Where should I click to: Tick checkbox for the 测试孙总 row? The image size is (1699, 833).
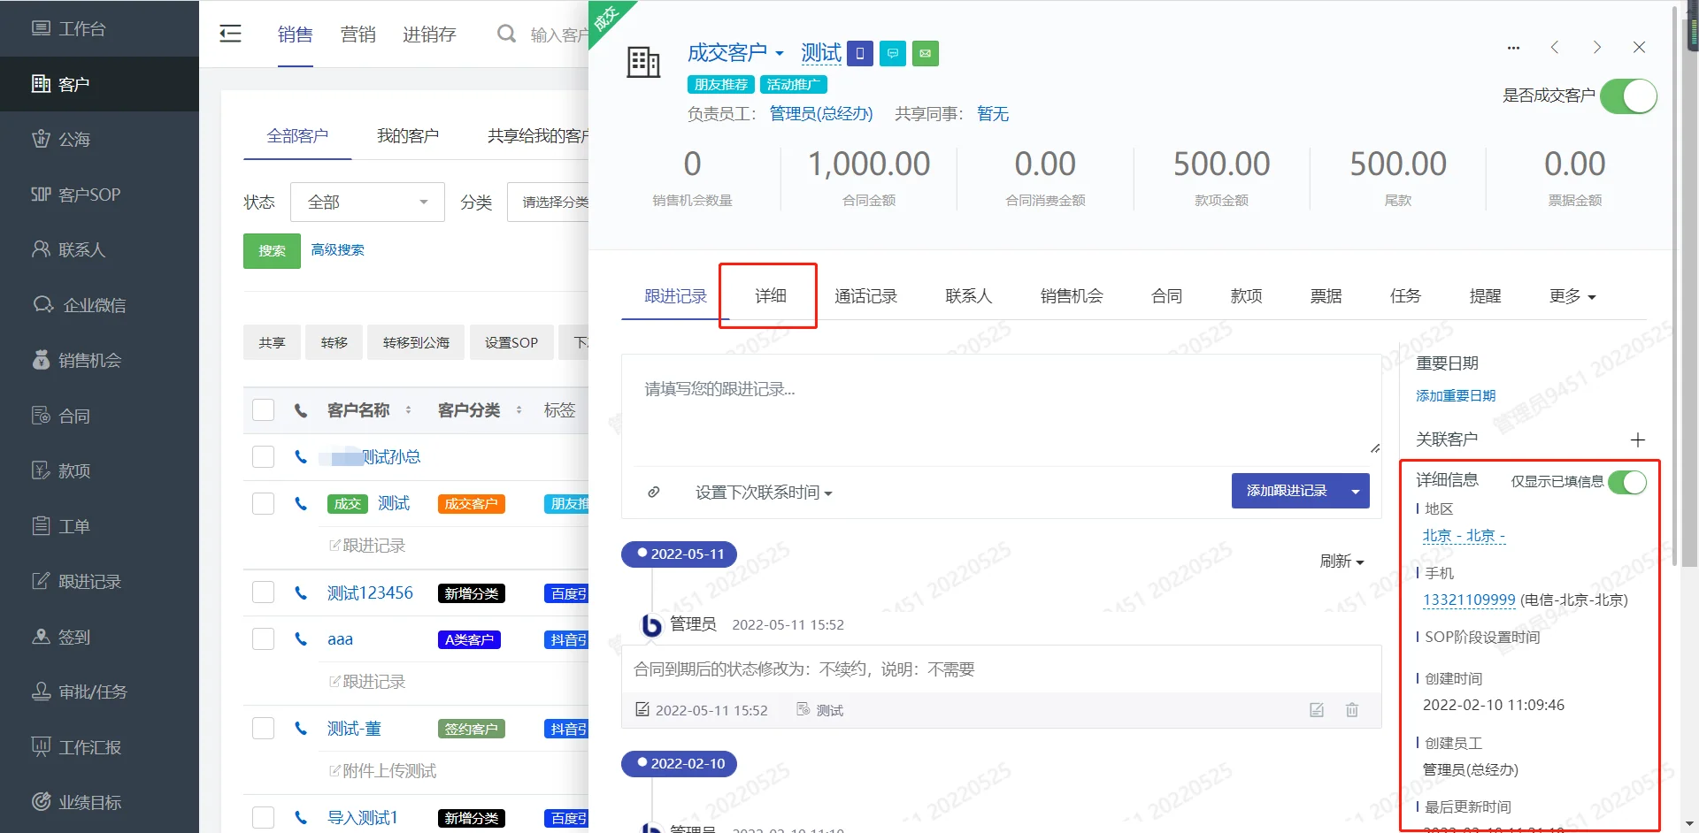[263, 457]
